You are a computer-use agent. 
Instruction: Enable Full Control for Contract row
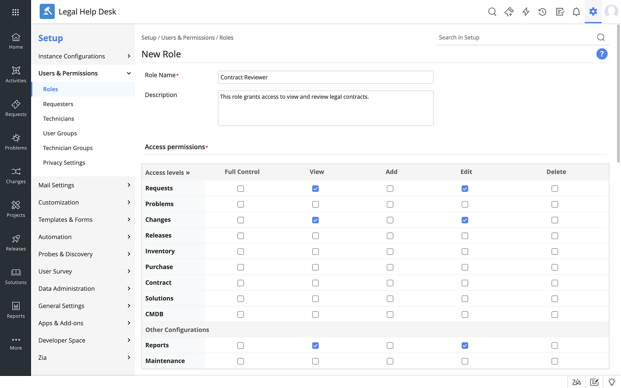coord(241,283)
